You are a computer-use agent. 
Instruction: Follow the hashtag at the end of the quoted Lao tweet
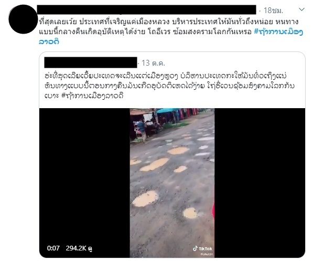click(x=92, y=96)
